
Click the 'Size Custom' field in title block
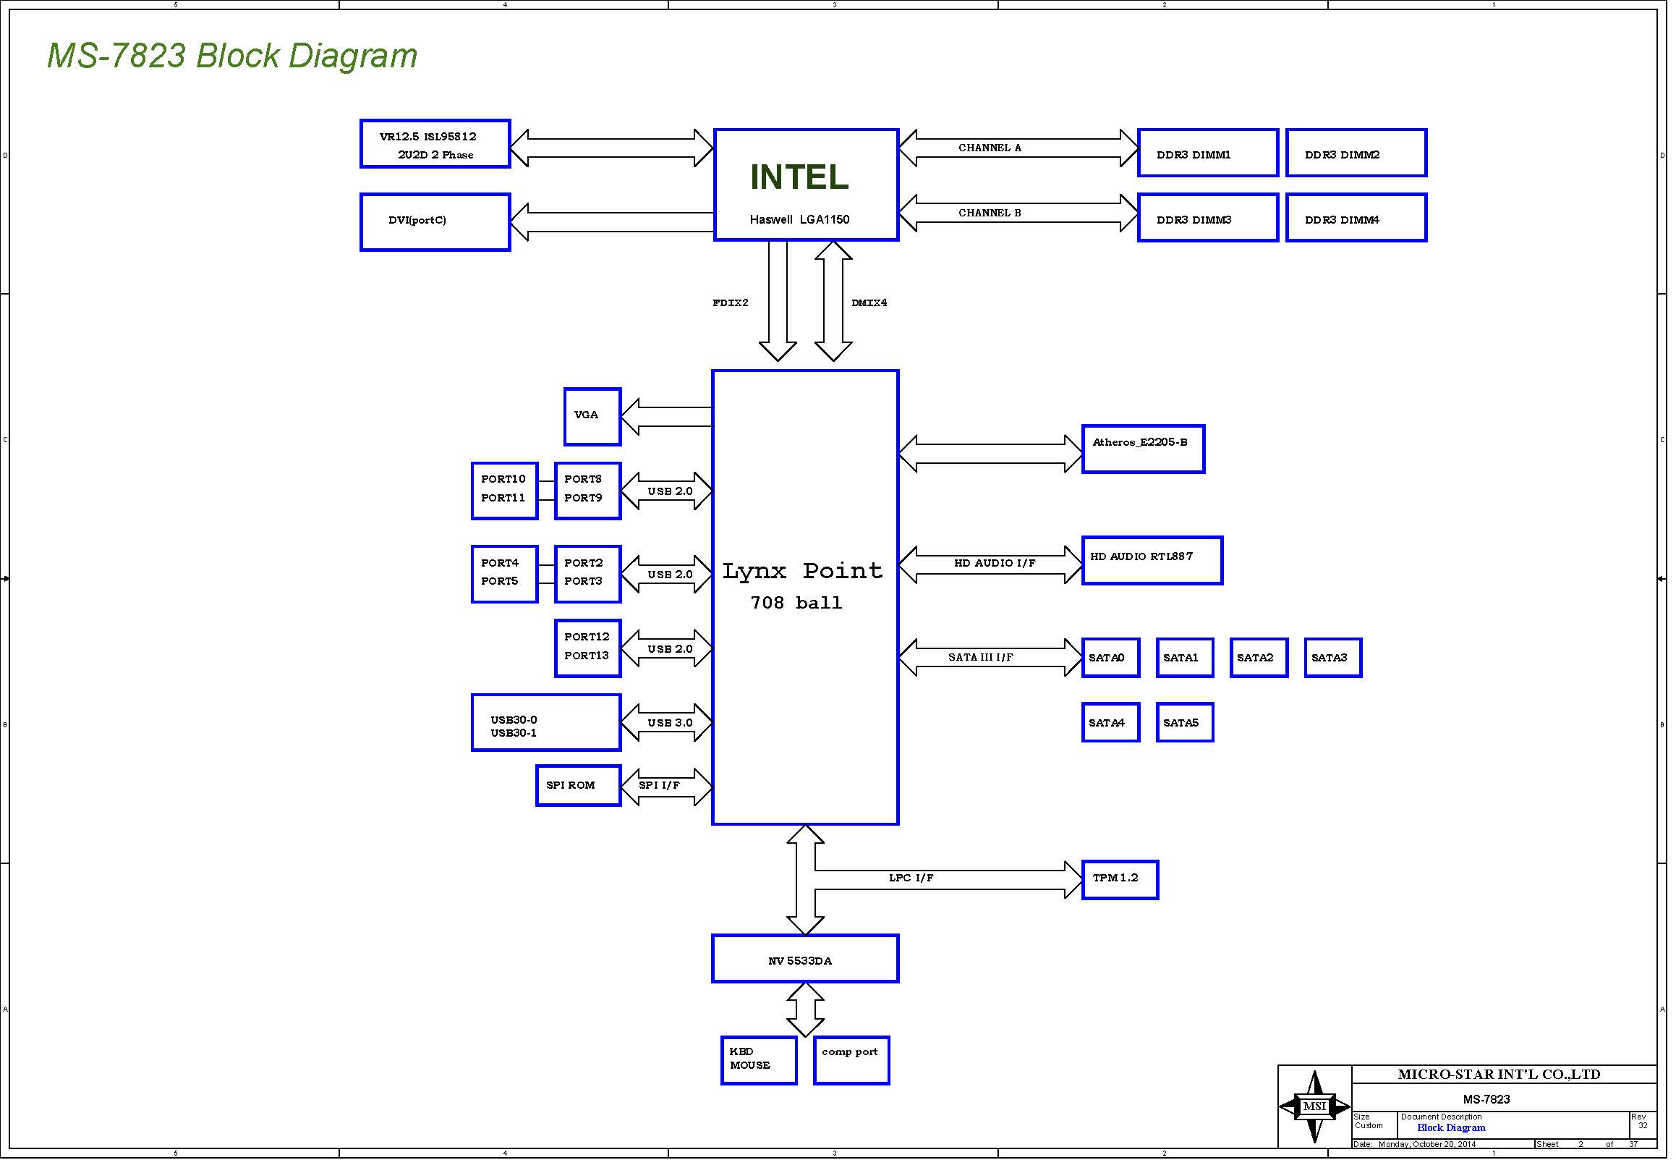pyautogui.click(x=1374, y=1125)
